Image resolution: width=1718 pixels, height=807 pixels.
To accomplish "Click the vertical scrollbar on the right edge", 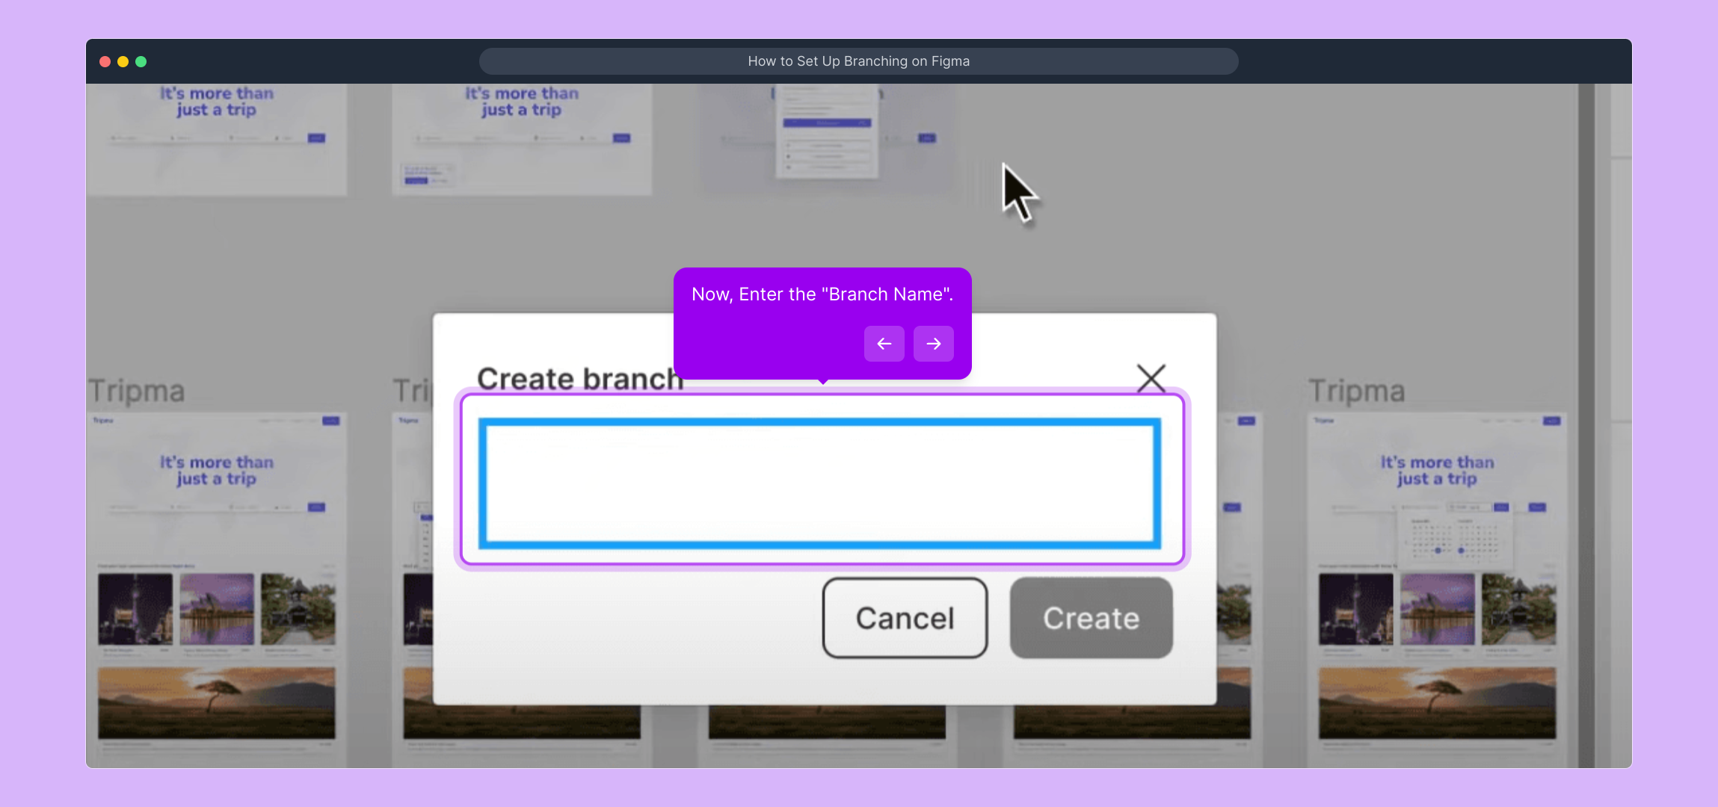I will pyautogui.click(x=1586, y=426).
